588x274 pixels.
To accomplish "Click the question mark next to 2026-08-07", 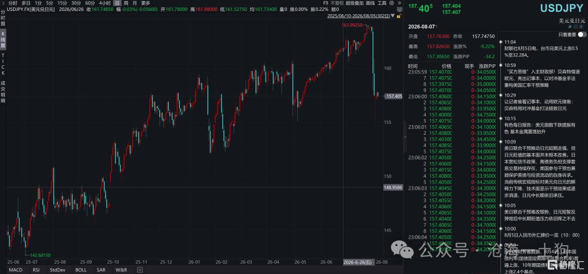I will coord(436,27).
